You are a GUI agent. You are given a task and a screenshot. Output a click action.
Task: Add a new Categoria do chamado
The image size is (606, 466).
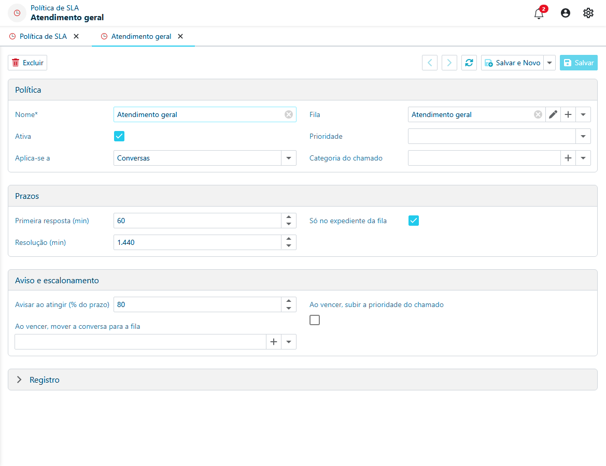[568, 158]
